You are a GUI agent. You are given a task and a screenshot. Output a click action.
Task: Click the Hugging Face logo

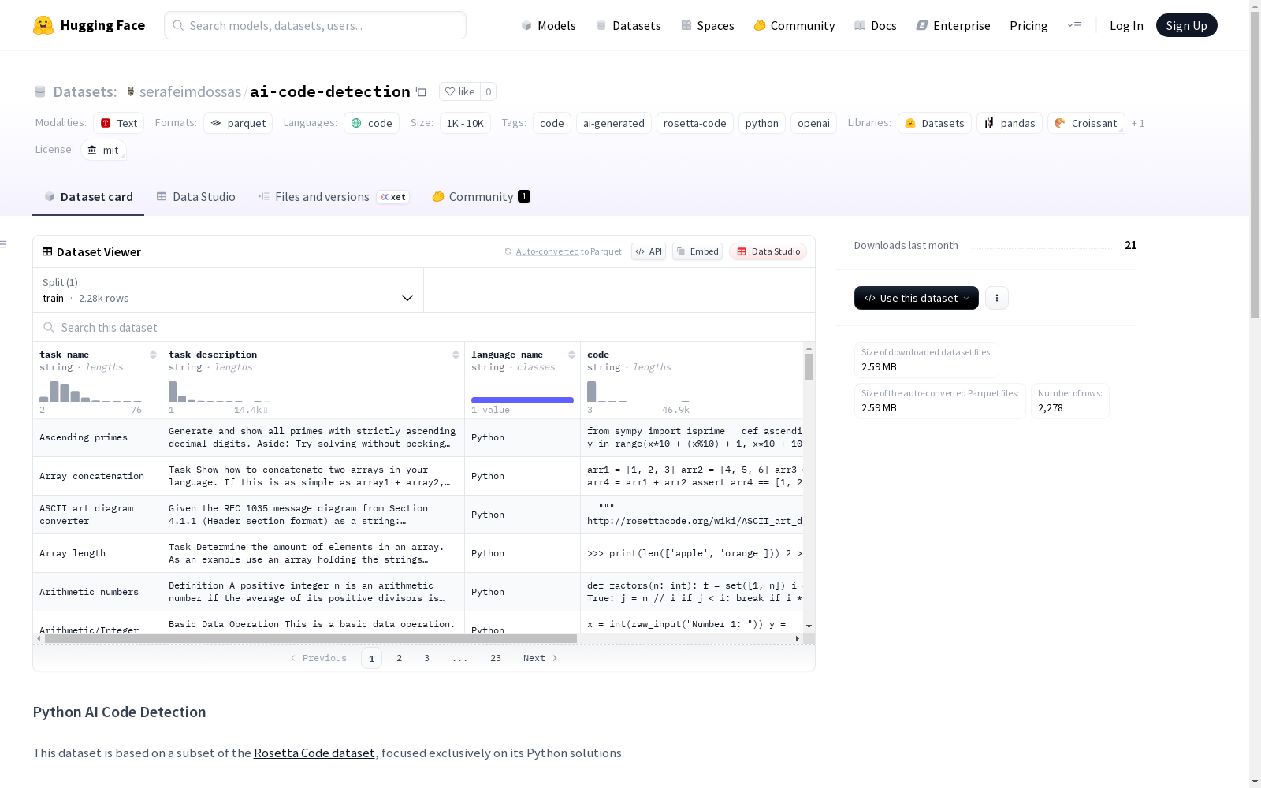[89, 25]
